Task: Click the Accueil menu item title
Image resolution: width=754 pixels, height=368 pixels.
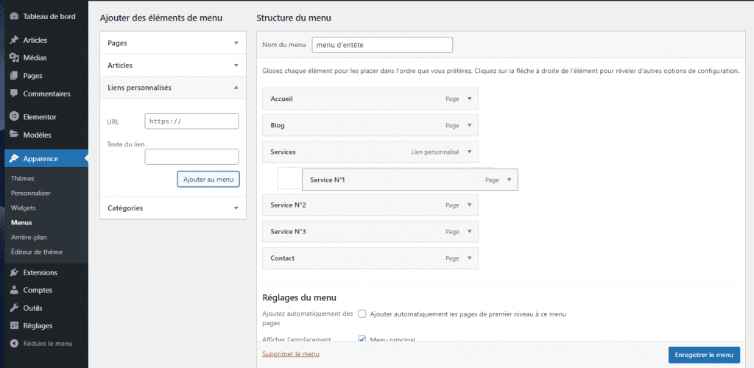Action: pos(282,99)
